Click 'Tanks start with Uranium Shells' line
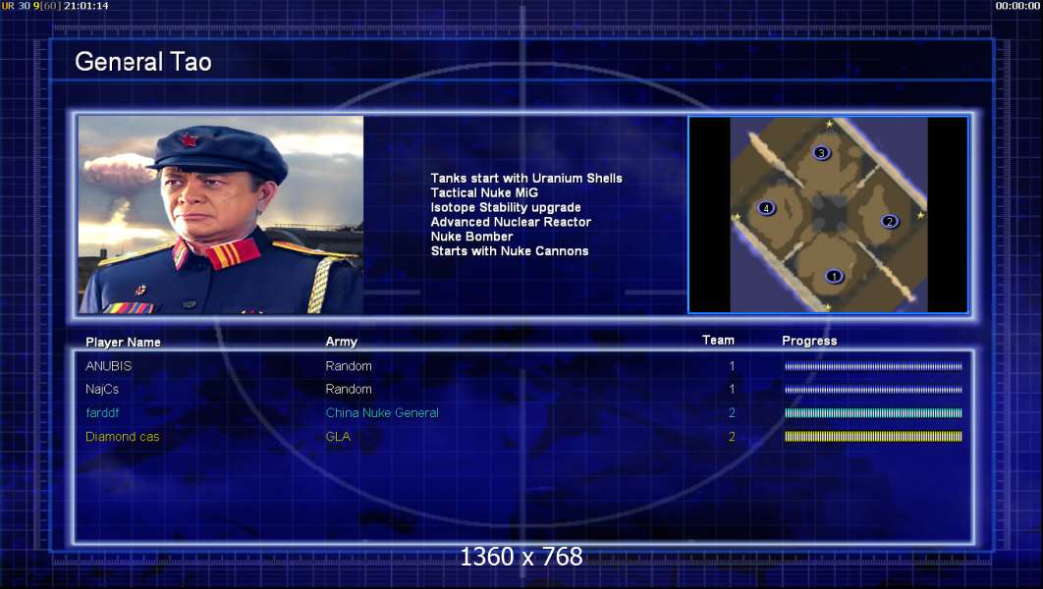 pos(526,178)
